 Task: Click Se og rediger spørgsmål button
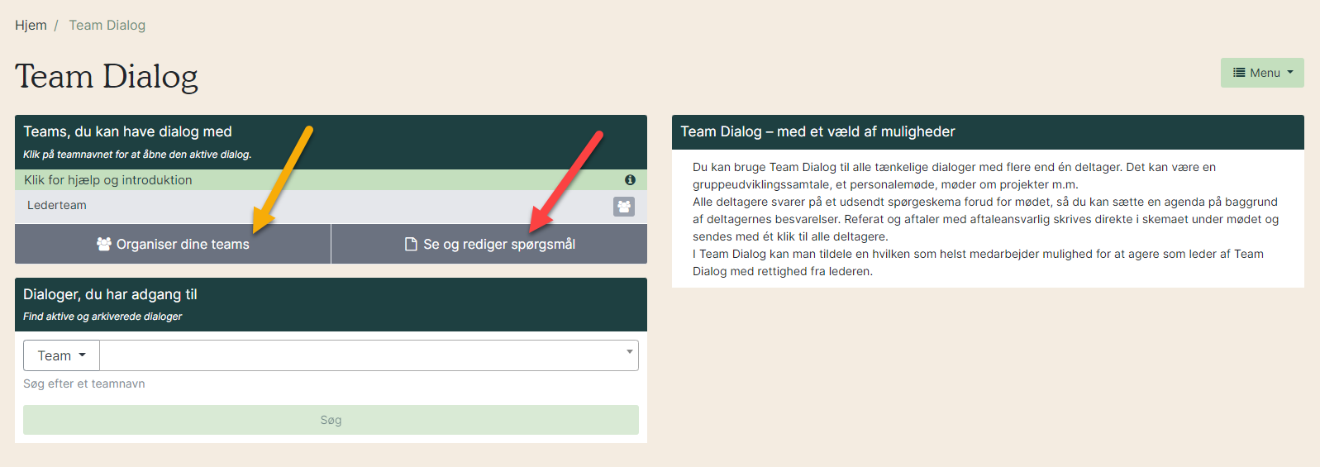pos(489,244)
